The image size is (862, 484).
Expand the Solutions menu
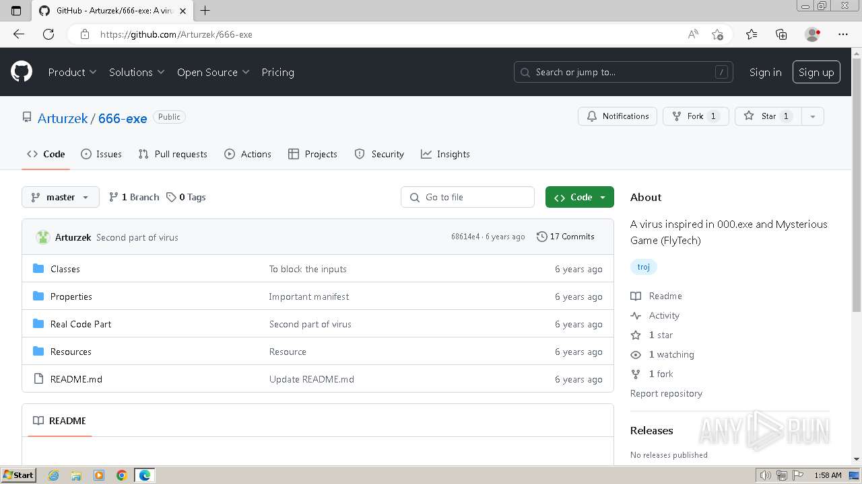pos(137,72)
